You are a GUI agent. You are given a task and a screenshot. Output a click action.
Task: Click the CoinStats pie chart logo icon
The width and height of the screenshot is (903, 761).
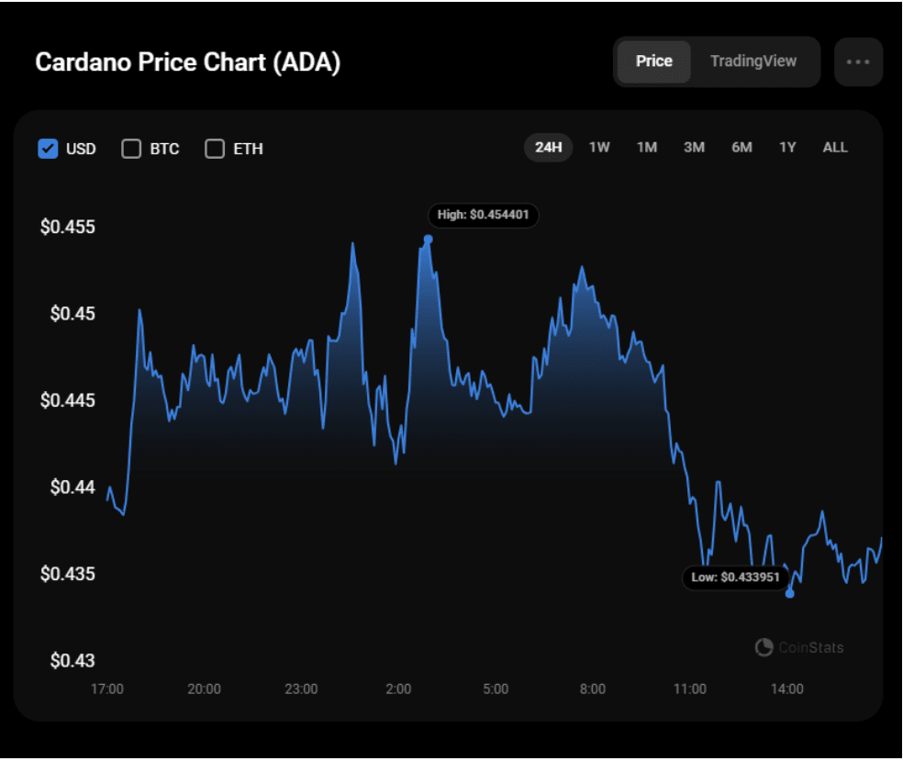pos(763,647)
